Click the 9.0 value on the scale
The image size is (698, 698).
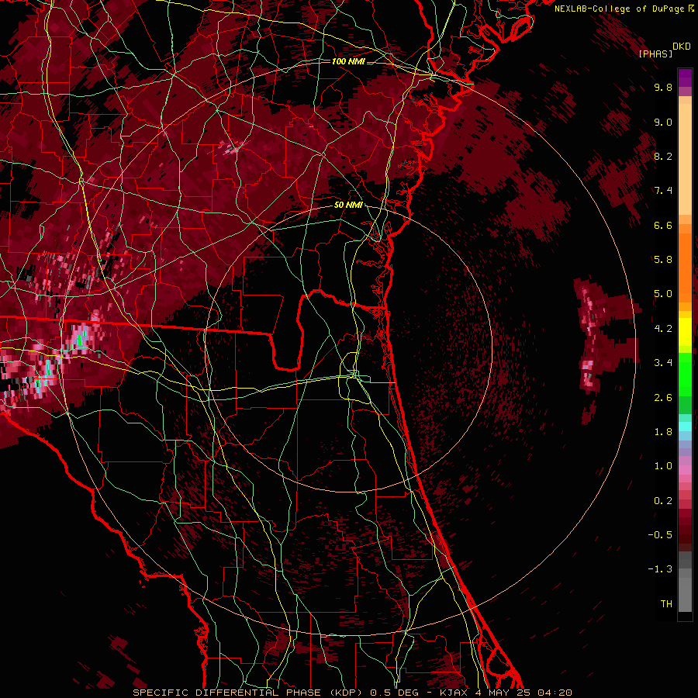pyautogui.click(x=663, y=122)
